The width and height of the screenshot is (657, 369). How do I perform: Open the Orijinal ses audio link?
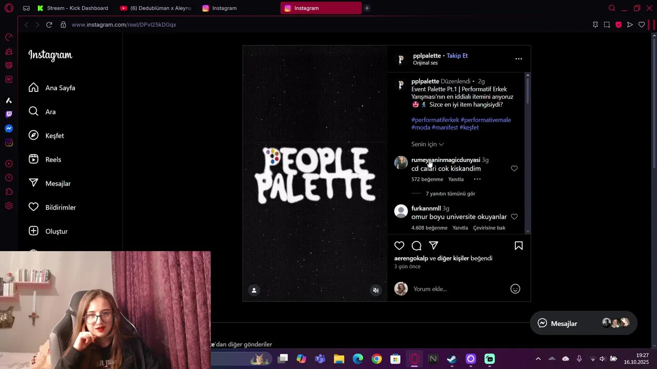pyautogui.click(x=426, y=63)
